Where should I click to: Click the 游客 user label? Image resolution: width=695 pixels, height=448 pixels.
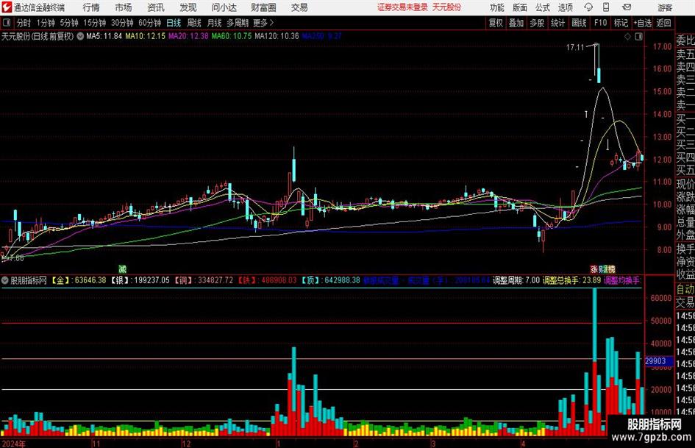(x=665, y=7)
